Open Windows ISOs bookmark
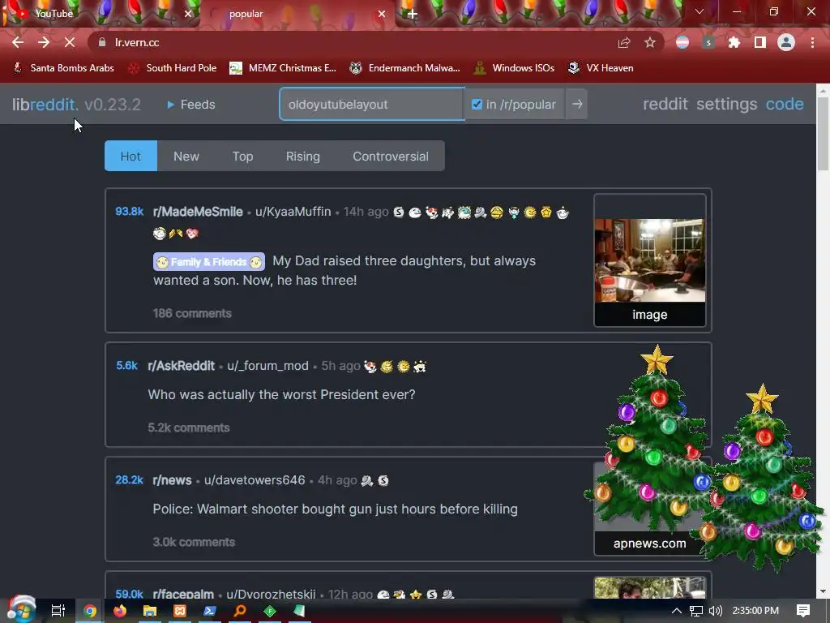 pos(514,68)
